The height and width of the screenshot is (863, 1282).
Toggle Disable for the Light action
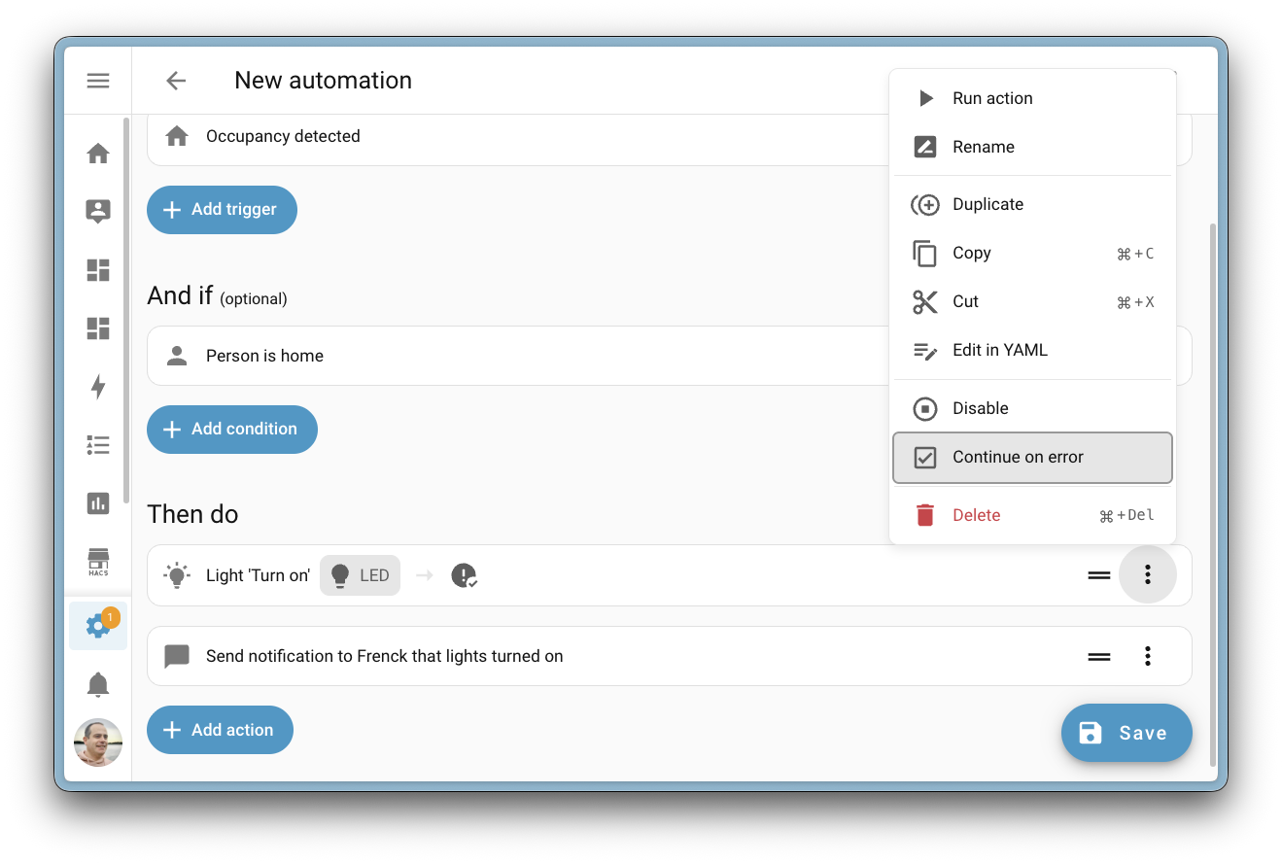[x=982, y=408]
